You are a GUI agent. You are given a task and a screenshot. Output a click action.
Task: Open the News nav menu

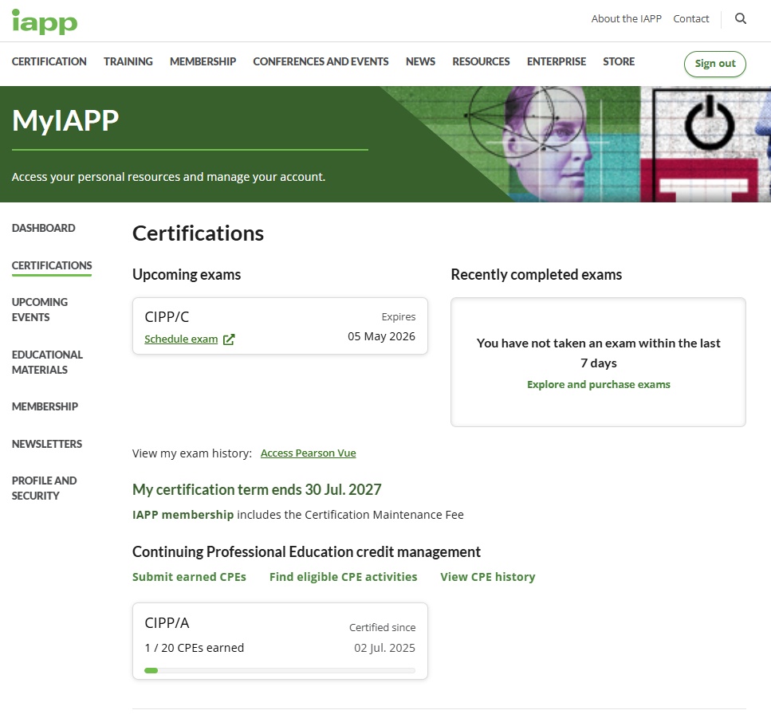coord(420,62)
